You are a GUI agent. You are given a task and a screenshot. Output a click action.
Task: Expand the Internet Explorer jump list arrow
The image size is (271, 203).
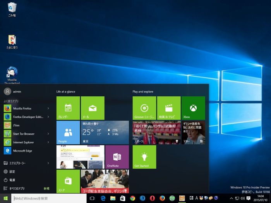48,142
